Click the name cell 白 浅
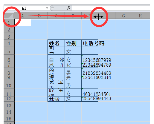Screen dimensions: 154x124 pos(56,59)
